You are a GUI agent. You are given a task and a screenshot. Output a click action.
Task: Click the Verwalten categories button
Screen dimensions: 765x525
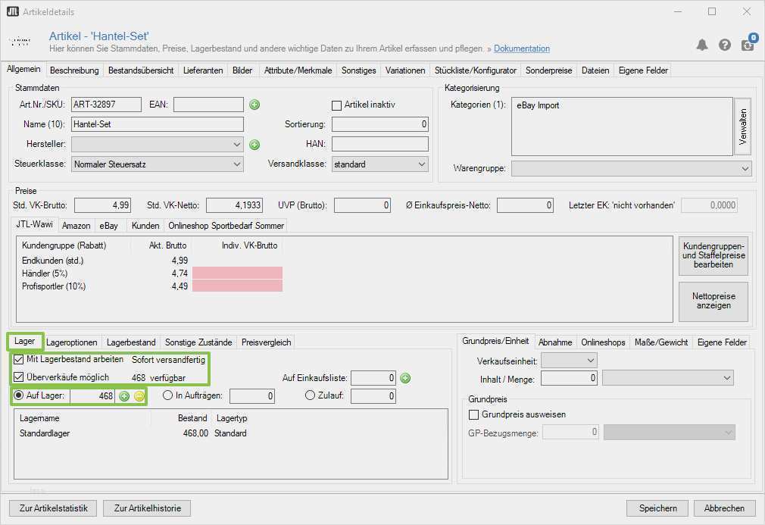[742, 127]
